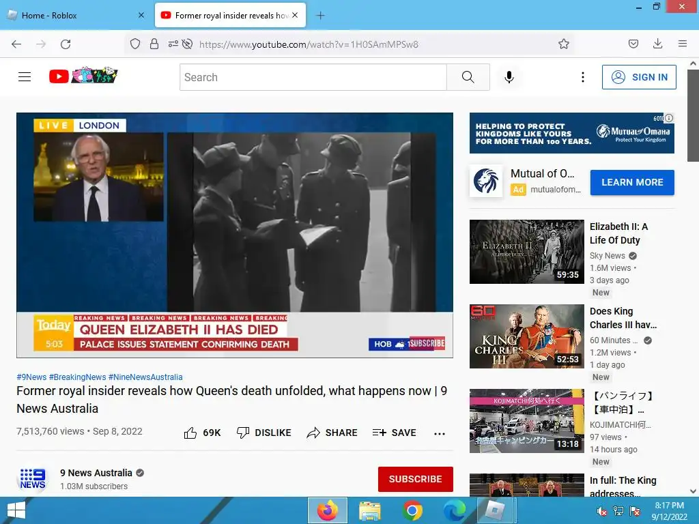699x524 pixels.
Task: Open the YouTube guide hamburger menu
Action: pyautogui.click(x=25, y=77)
